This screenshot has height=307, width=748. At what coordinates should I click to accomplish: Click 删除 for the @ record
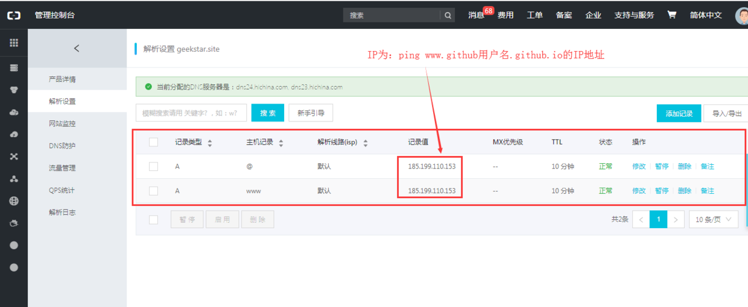point(685,166)
